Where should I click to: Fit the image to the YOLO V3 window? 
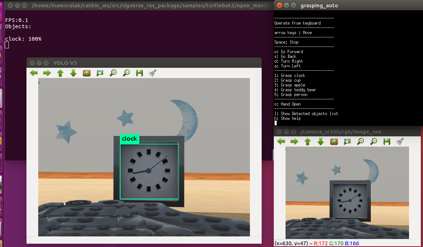pyautogui.click(x=100, y=73)
